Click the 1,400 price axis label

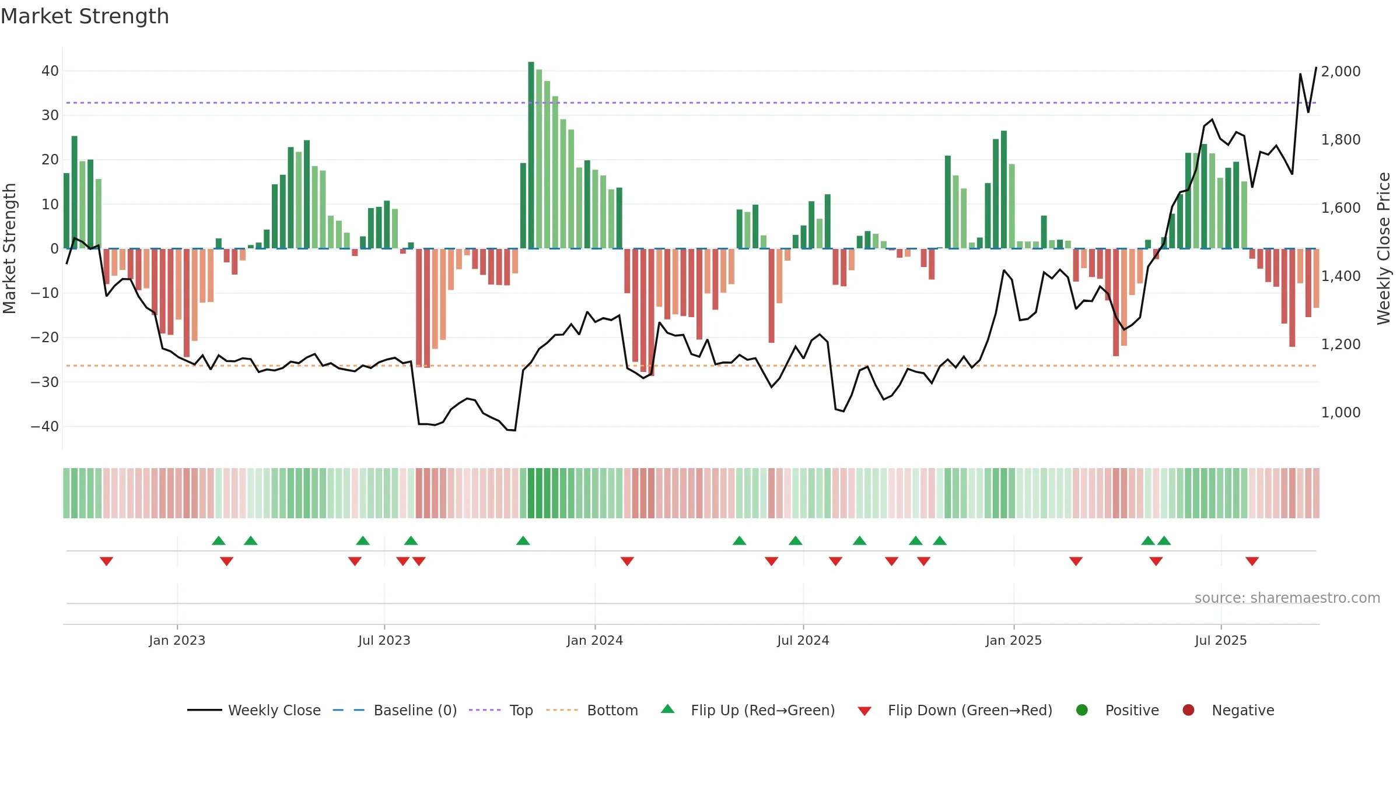[1341, 276]
